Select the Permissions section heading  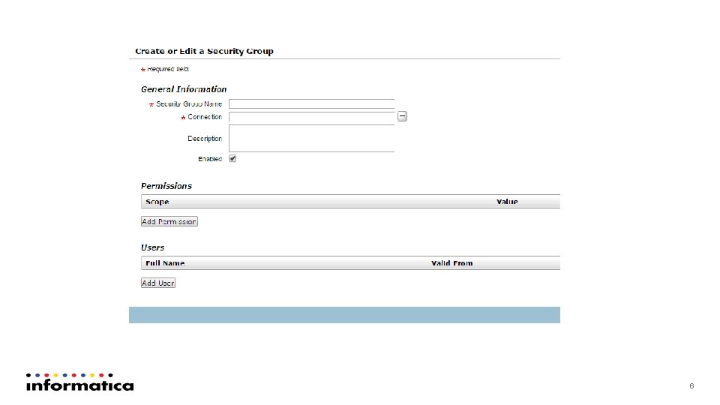[x=166, y=186]
